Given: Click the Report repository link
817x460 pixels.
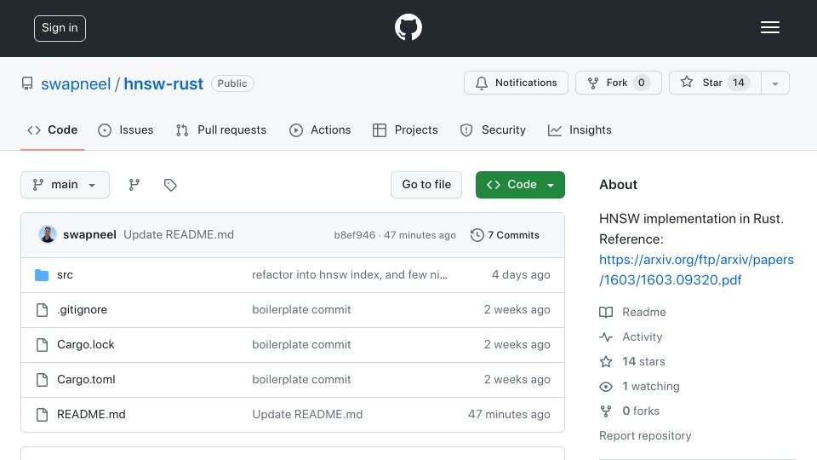Looking at the screenshot, I should click(x=645, y=435).
